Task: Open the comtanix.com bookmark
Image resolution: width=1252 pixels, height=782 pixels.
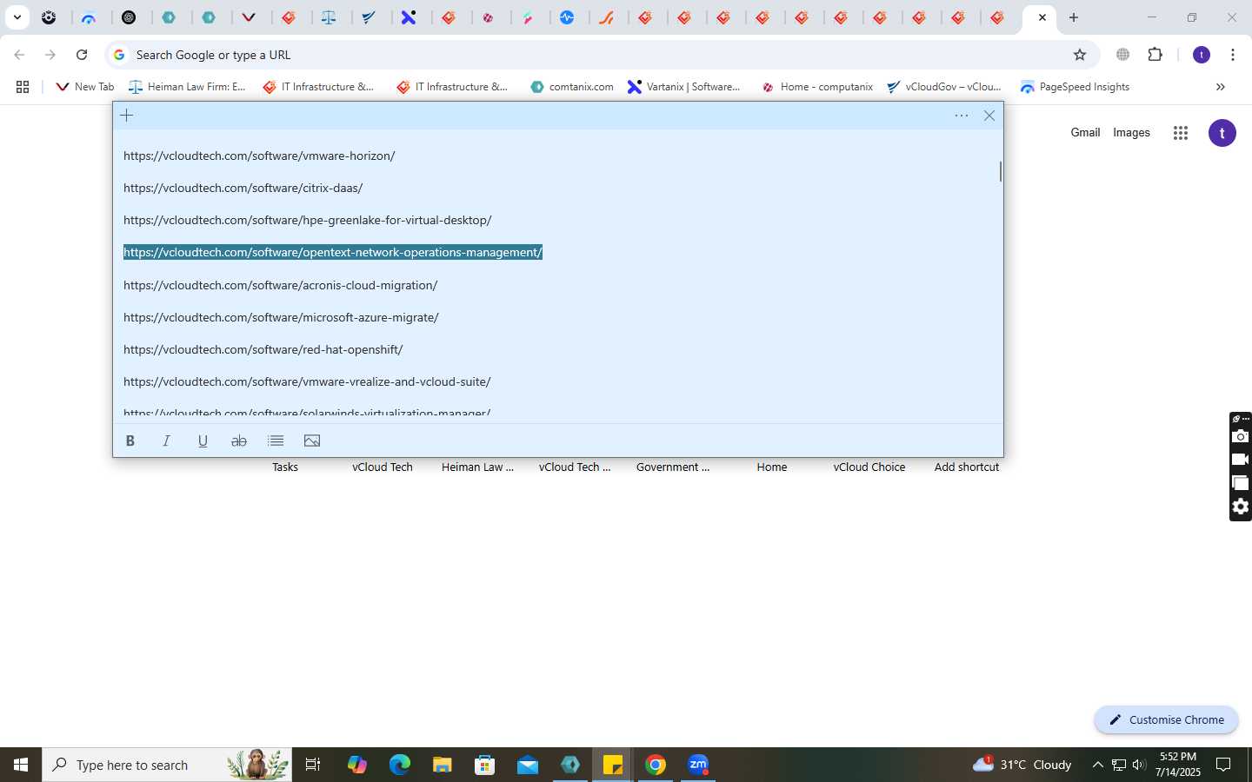Action: [572, 87]
